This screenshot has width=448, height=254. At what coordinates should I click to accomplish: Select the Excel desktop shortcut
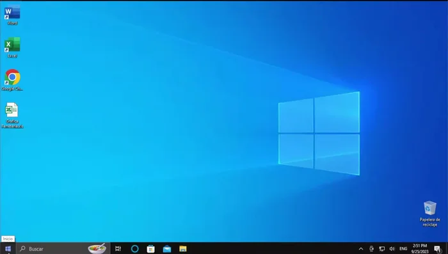click(x=12, y=47)
